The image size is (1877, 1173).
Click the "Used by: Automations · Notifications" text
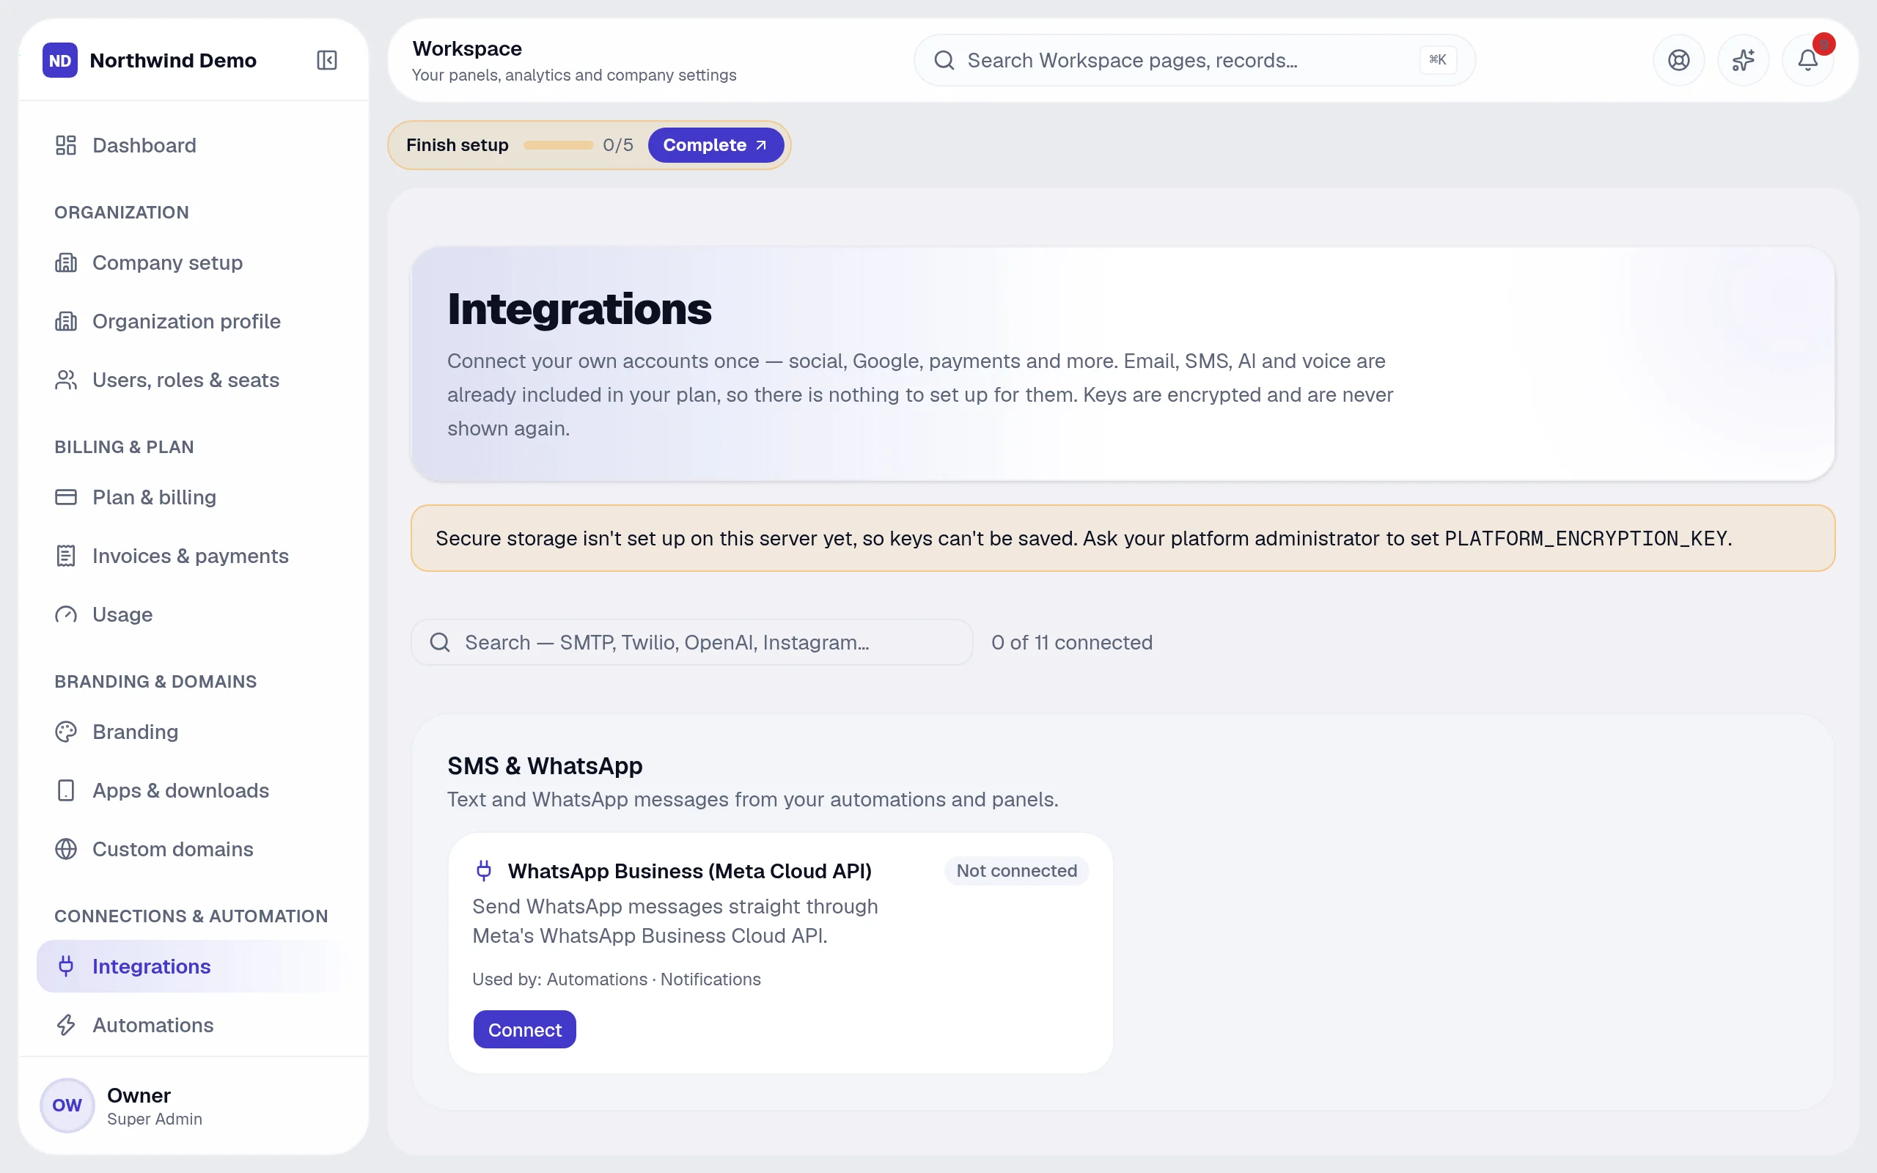pos(616,979)
